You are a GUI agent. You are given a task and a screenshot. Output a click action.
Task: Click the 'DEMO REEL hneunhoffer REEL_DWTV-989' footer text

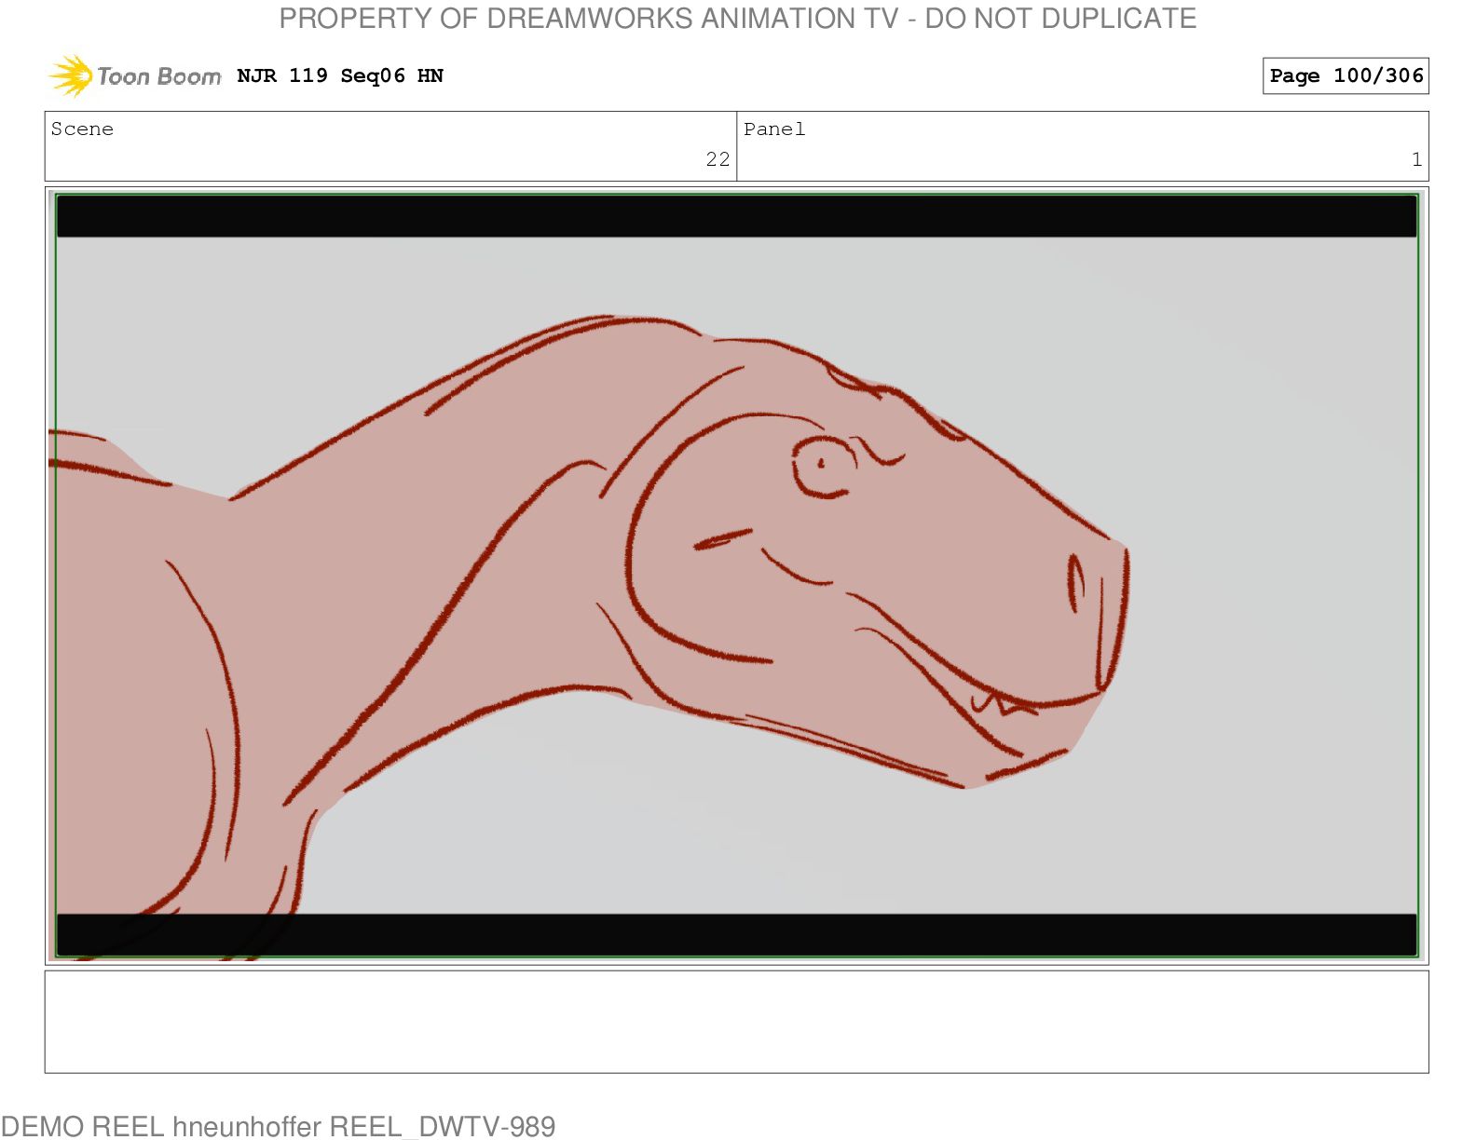point(278,1126)
